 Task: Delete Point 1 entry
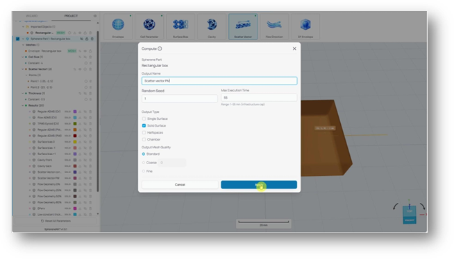[90, 81]
